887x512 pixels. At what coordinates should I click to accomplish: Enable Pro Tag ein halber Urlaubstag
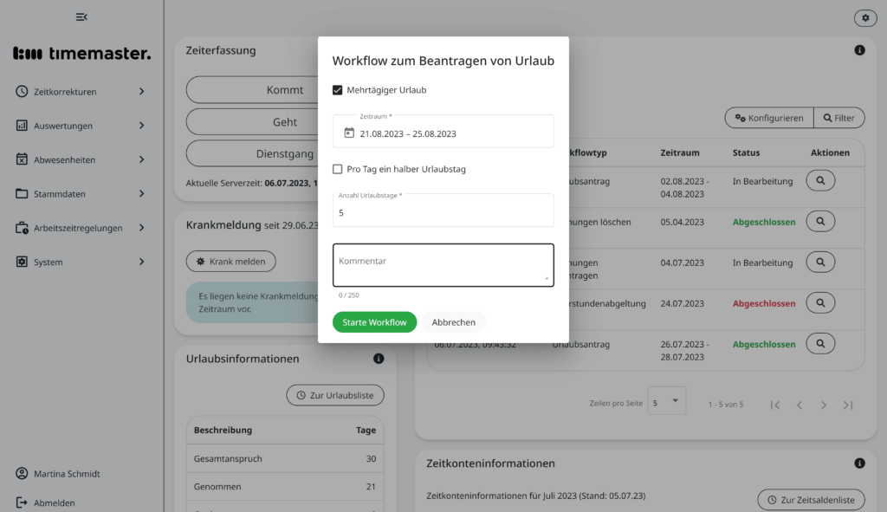click(338, 169)
